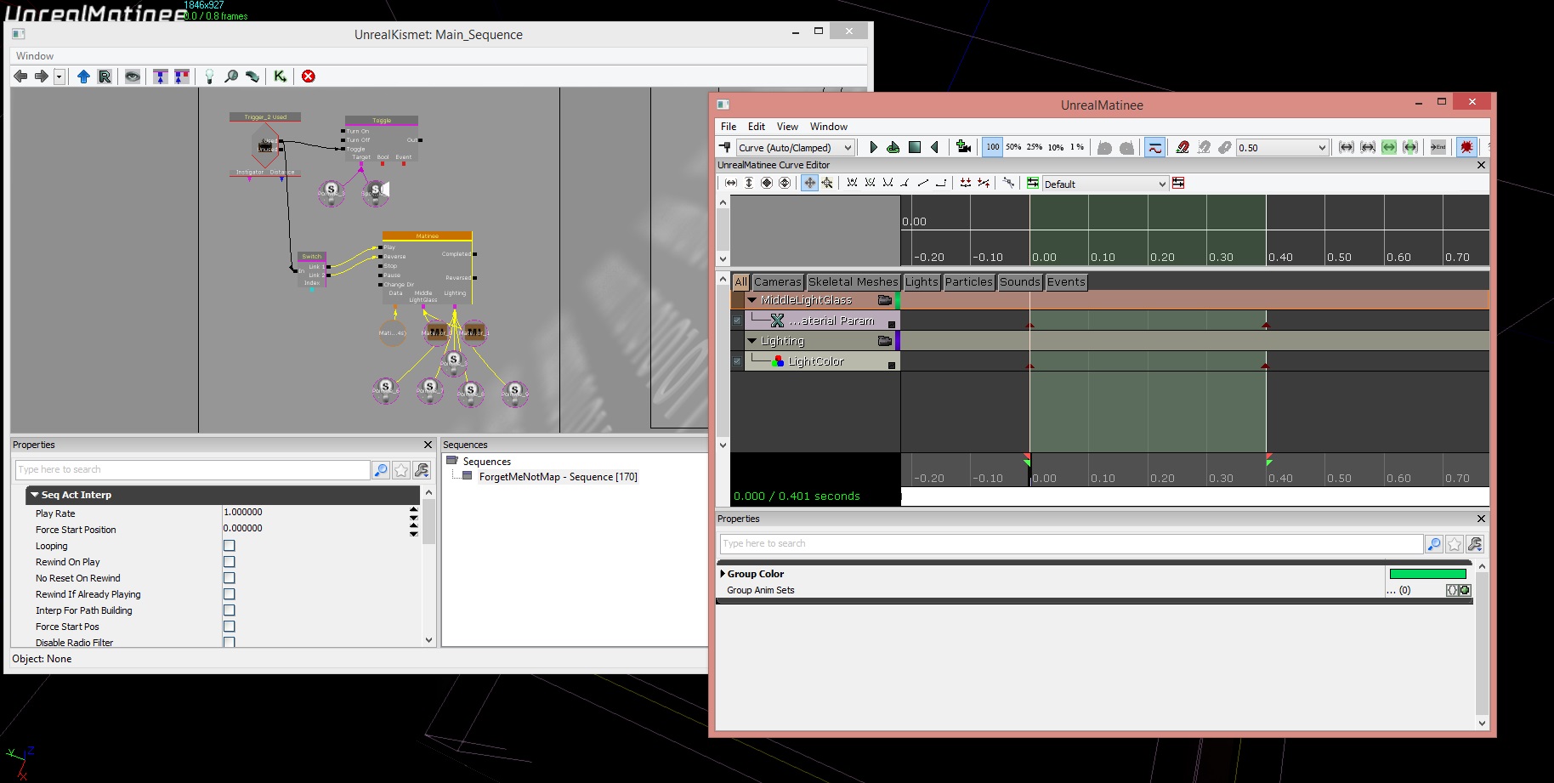Click the Kismet properties search field
The width and height of the screenshot is (1554, 783).
(x=192, y=469)
